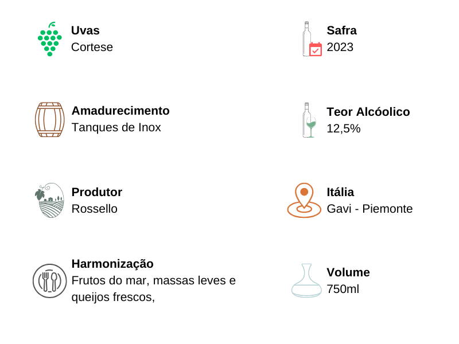The width and height of the screenshot is (459, 344).
Task: Click the vineyard producer icon
Action: click(49, 200)
